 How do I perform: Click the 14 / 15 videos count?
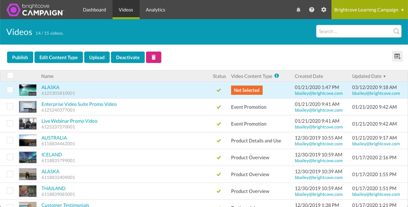coord(49,33)
